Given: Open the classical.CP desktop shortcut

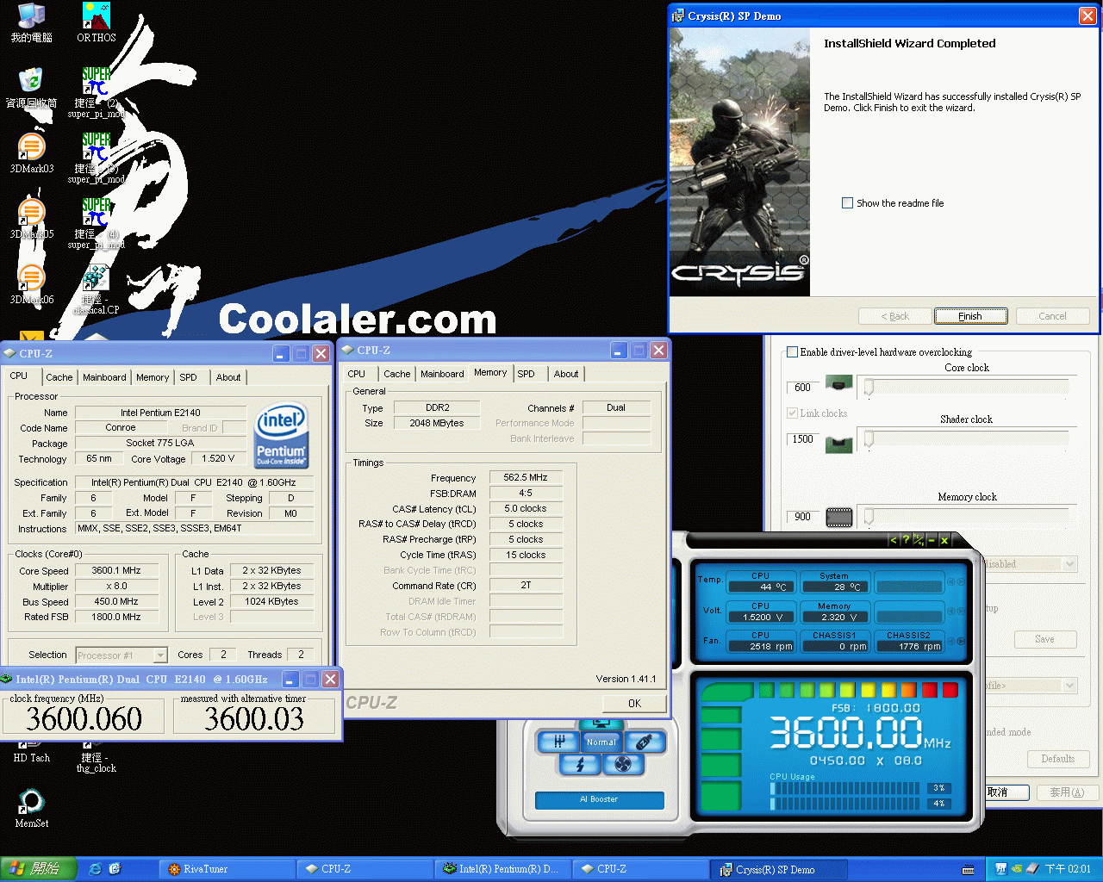Looking at the screenshot, I should pyautogui.click(x=97, y=289).
